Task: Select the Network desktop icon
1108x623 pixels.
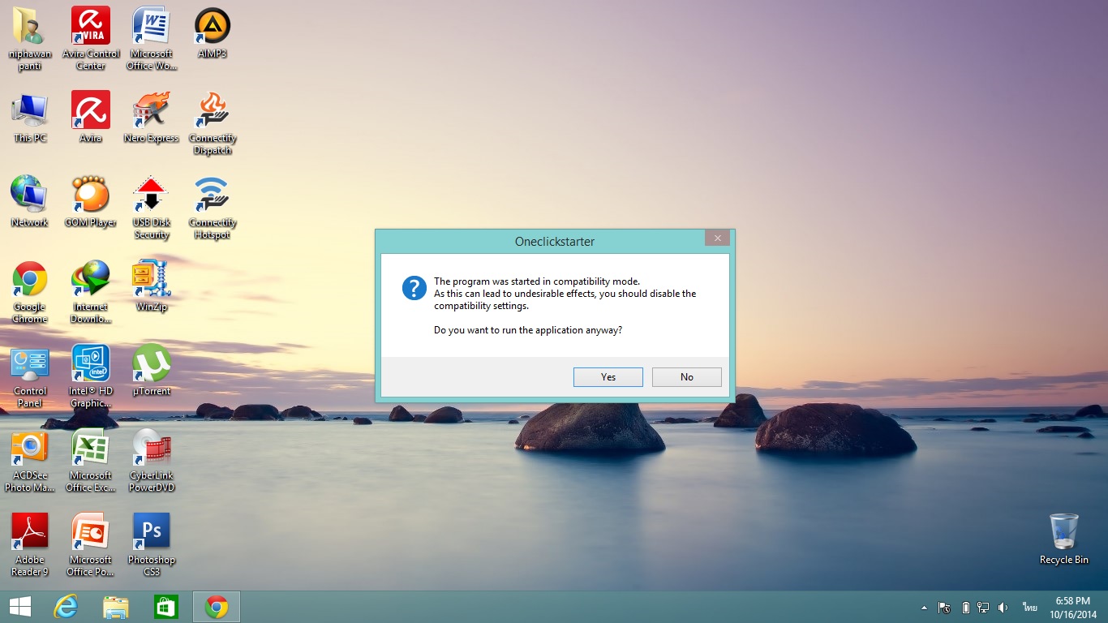Action: (30, 201)
